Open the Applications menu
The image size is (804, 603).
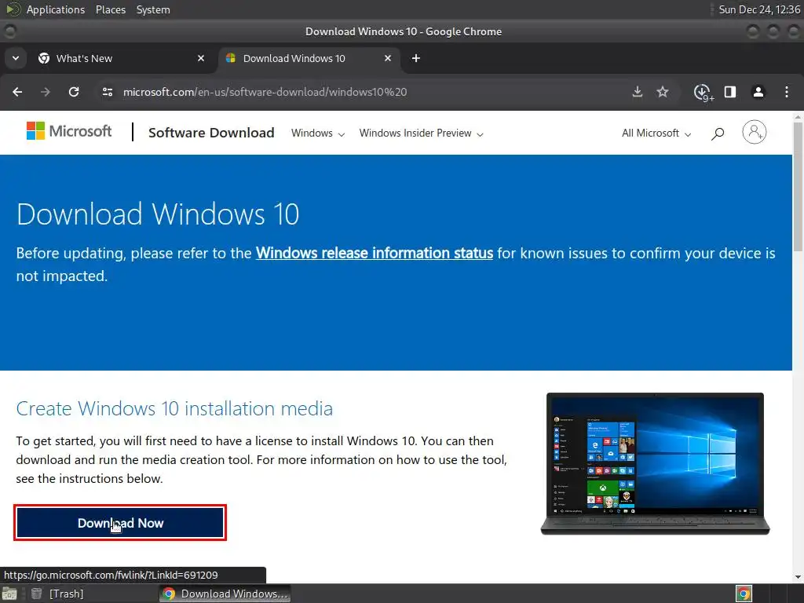[x=56, y=9]
